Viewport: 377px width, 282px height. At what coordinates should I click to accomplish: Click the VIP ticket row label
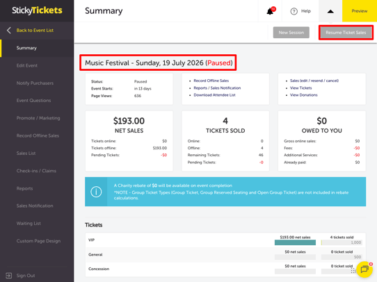[x=91, y=240]
